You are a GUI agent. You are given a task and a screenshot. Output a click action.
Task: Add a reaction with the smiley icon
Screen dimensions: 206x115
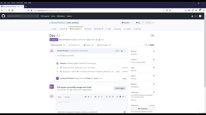122,51
